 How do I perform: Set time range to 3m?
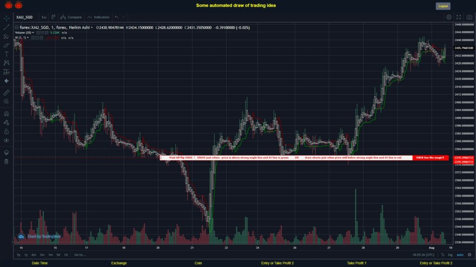click(x=42, y=255)
